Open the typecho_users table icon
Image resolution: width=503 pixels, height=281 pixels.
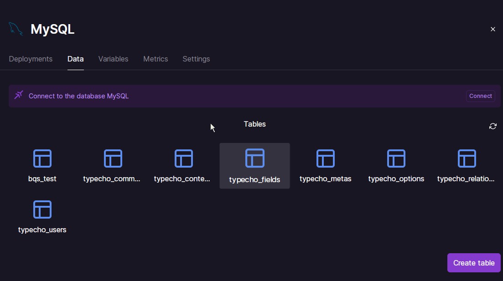tap(42, 209)
